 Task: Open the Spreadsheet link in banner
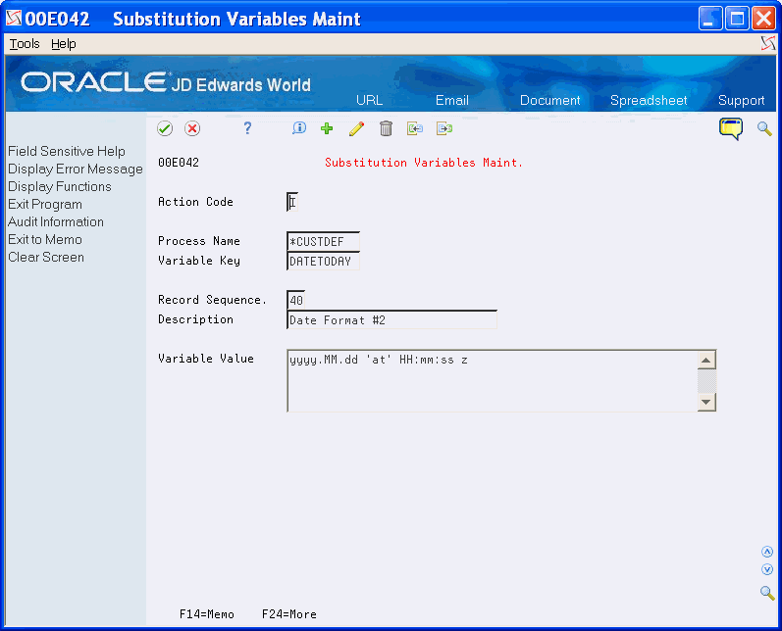[x=649, y=100]
